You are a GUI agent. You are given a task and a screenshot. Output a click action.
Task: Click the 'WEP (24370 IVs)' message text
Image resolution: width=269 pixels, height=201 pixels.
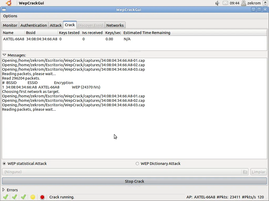pyautogui.click(x=86, y=87)
